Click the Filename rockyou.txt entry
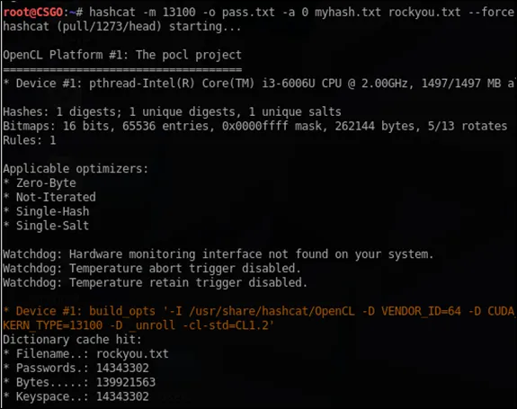The width and height of the screenshot is (517, 409). (85, 354)
